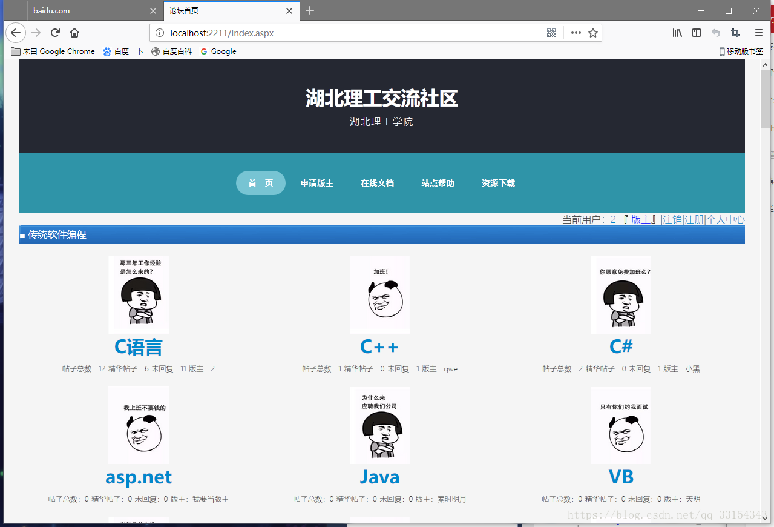Viewport: 774px width, 527px height.
Task: Open the 个人中心 link
Action: [726, 220]
